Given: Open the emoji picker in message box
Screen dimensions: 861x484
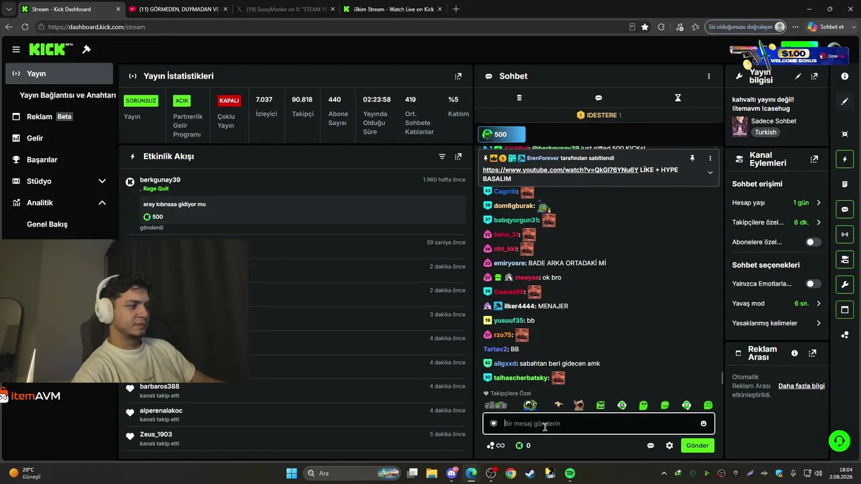Looking at the screenshot, I should point(704,424).
